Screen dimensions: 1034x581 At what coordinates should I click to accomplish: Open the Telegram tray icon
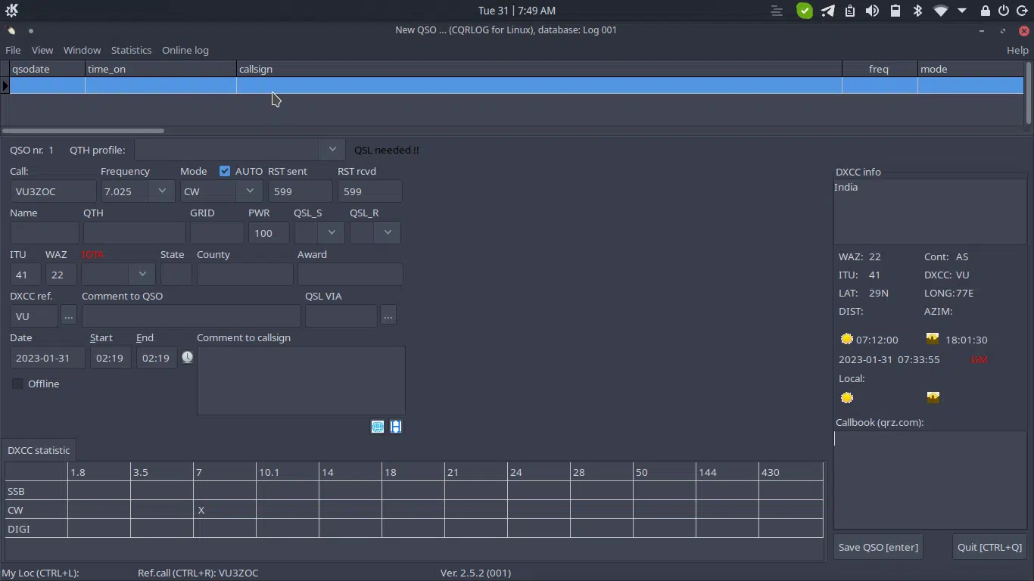tap(828, 11)
